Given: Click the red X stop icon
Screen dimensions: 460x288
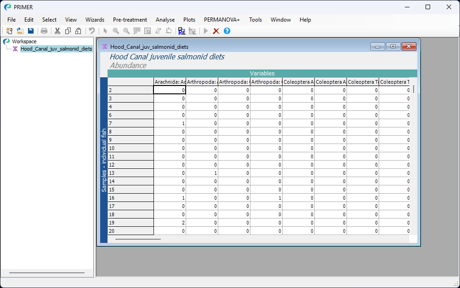Looking at the screenshot, I should pyautogui.click(x=216, y=31).
